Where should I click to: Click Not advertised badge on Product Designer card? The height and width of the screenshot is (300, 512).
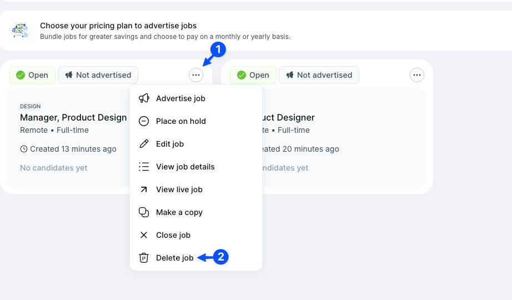[319, 75]
